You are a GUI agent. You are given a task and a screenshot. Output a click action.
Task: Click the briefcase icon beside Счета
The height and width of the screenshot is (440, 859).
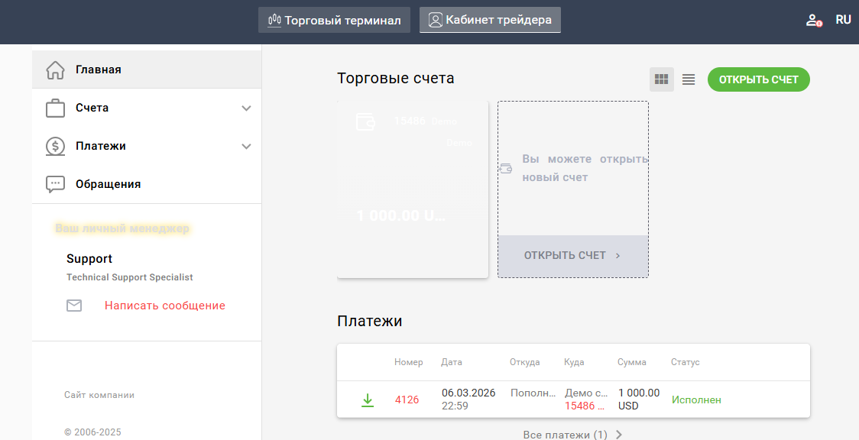point(55,108)
